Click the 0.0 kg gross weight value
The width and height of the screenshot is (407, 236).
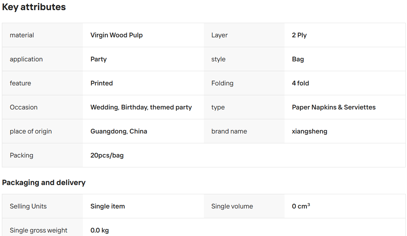(100, 230)
